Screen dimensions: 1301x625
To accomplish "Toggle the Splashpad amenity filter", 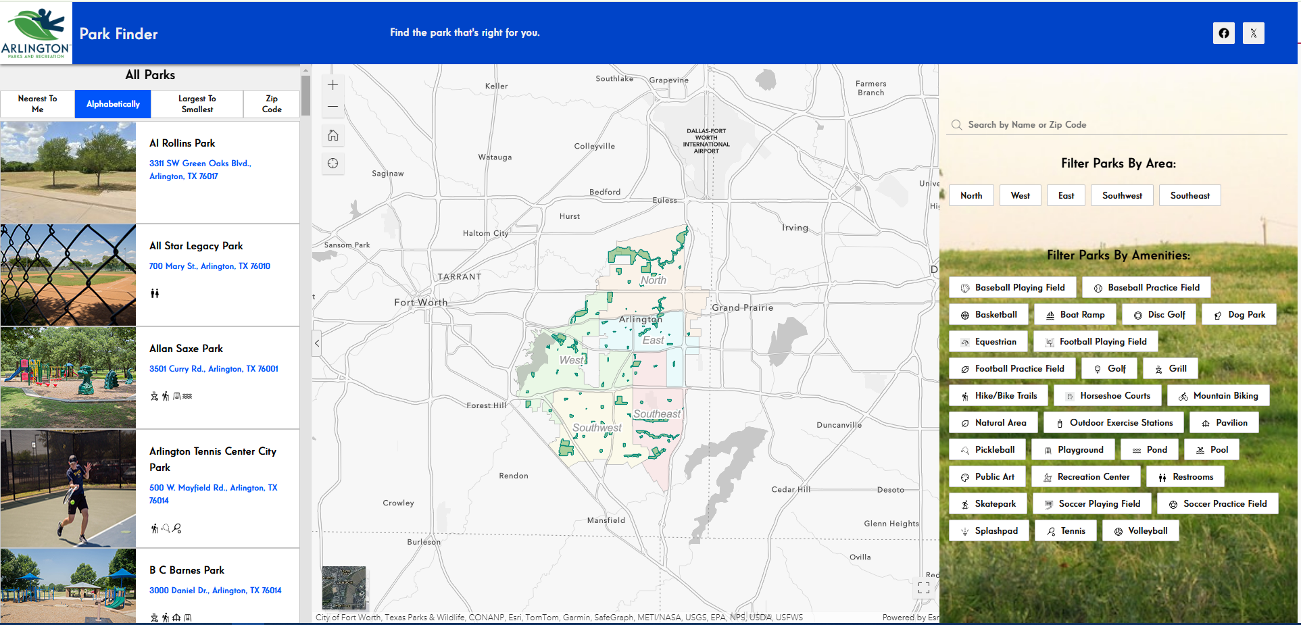I will tap(989, 530).
